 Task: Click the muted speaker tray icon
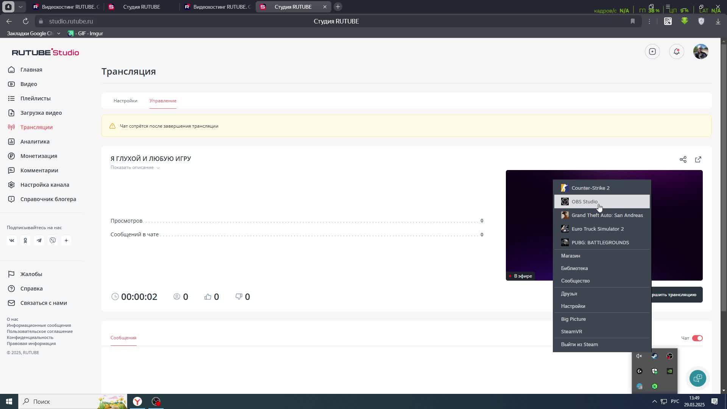coord(639,356)
